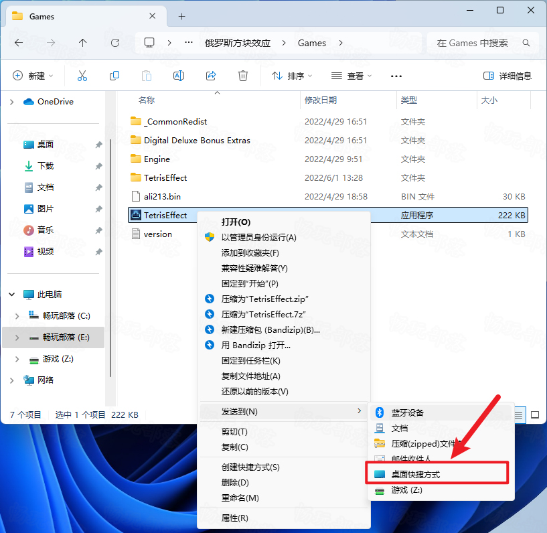Click the Share icon in toolbar

click(x=211, y=76)
